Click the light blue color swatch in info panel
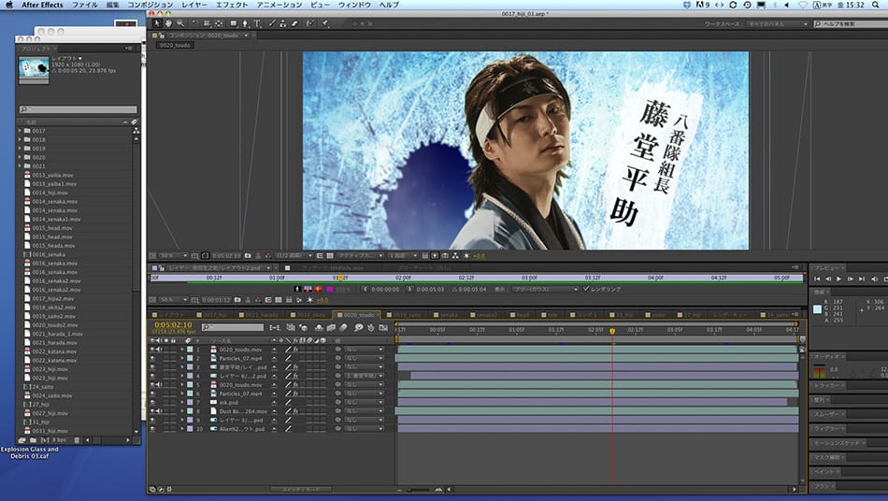The width and height of the screenshot is (888, 501). tap(818, 308)
